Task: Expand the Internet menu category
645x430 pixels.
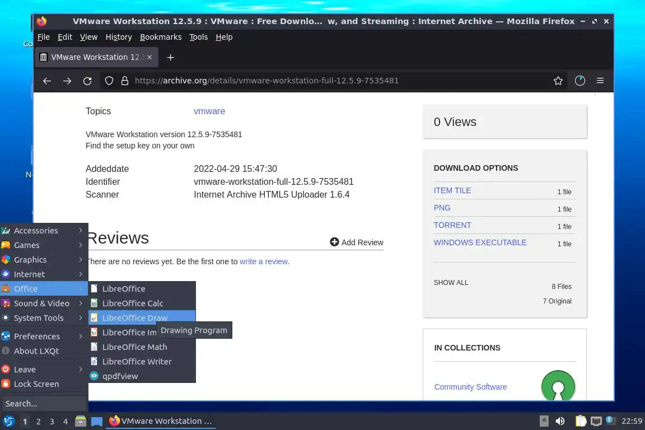Action: (44, 274)
